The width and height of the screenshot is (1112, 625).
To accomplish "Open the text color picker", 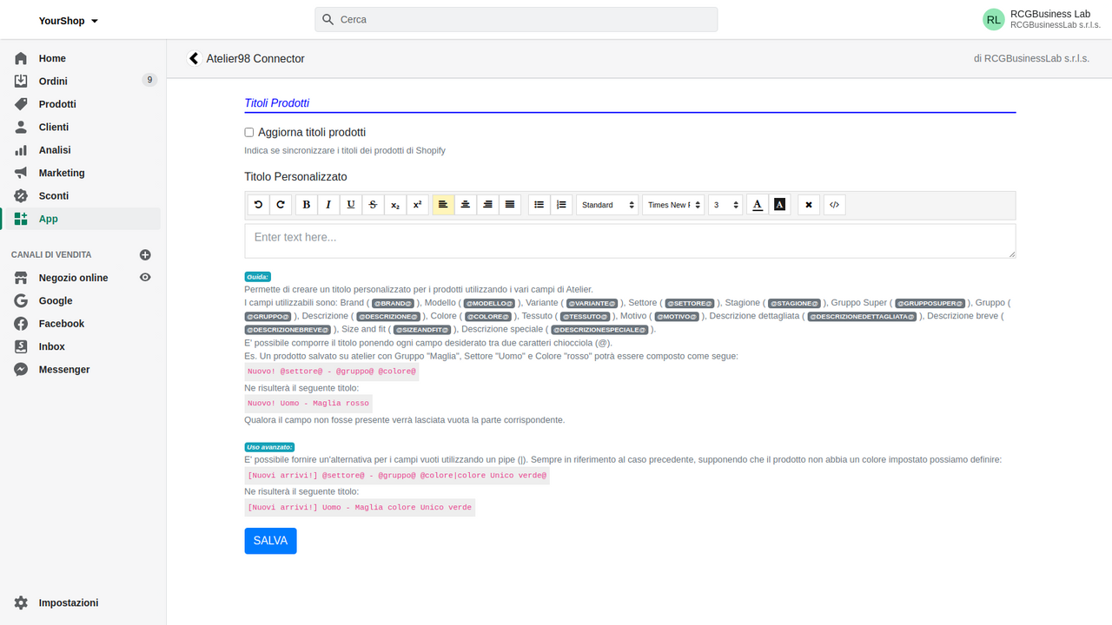I will (758, 205).
